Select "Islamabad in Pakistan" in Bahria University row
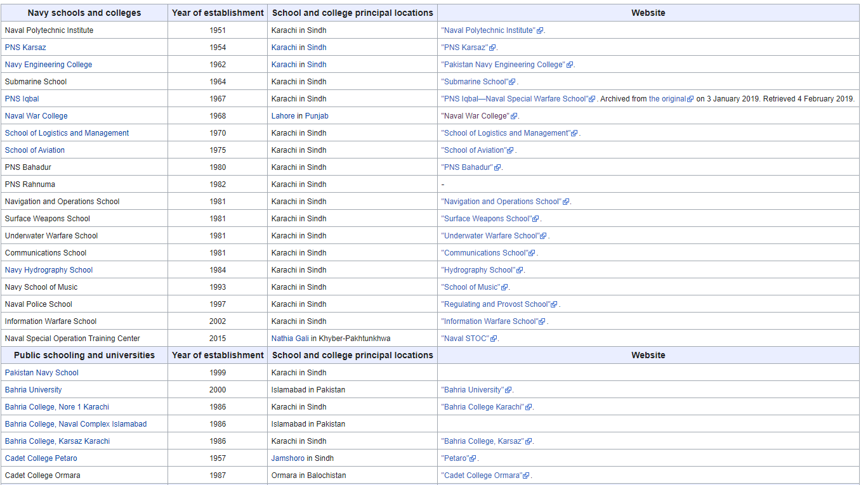 [352, 390]
